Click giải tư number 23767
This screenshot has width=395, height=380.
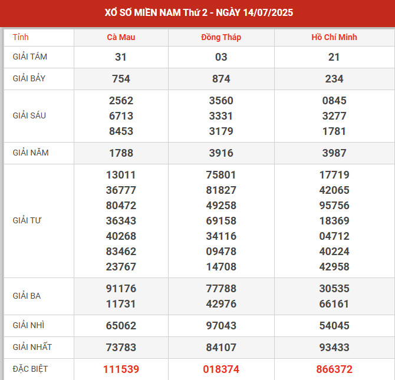click(x=121, y=267)
